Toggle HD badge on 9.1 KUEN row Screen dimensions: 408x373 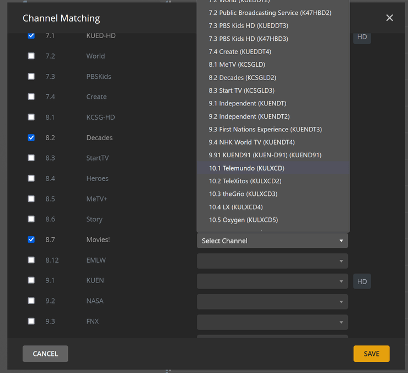[362, 281]
